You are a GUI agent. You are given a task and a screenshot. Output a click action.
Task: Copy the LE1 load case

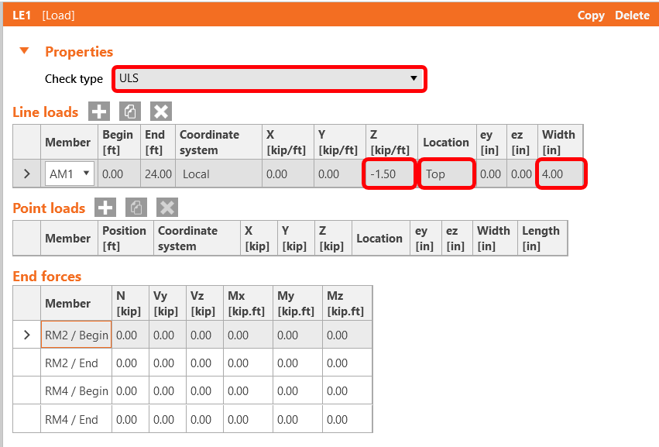point(591,15)
